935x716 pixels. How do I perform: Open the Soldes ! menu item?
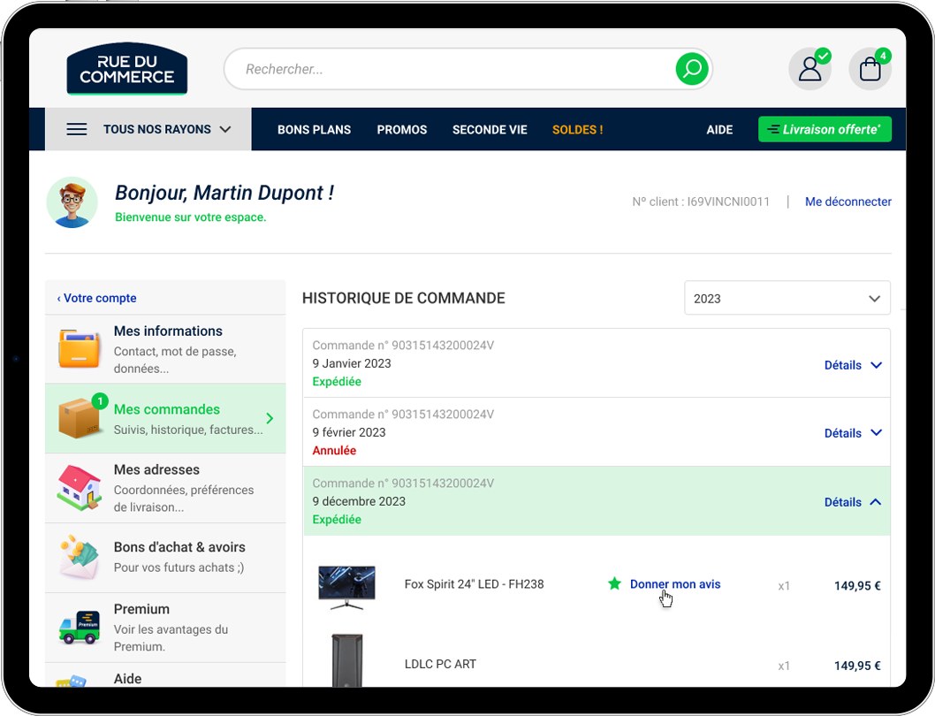tap(577, 130)
